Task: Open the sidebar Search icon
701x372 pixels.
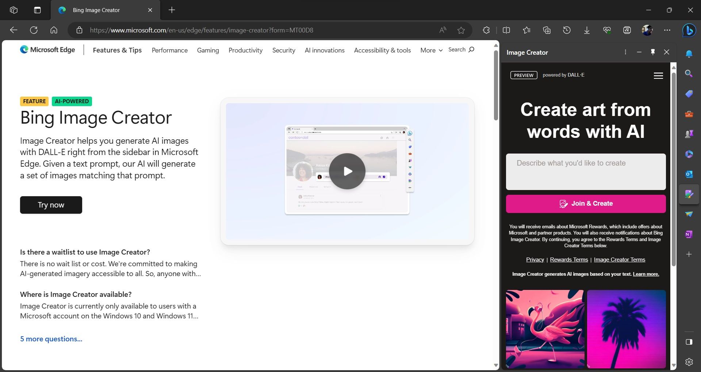Action: click(689, 74)
